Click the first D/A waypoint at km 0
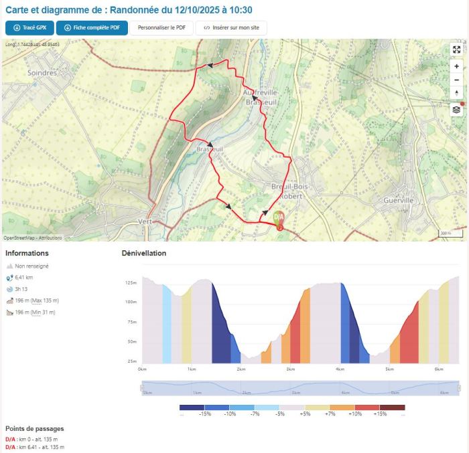469x453 pixels. coord(11,438)
